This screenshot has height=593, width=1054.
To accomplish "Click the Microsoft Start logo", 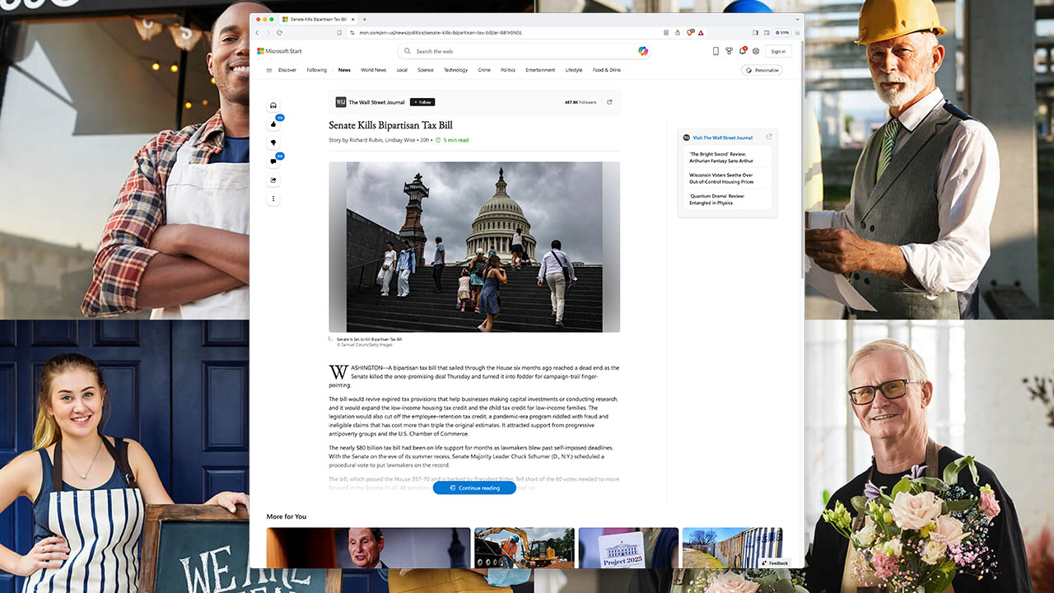I will tap(279, 51).
